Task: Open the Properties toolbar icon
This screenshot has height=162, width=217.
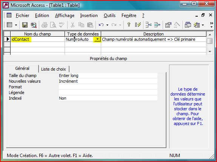Action: [168, 25]
